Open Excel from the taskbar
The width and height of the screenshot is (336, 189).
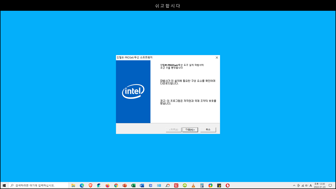click(x=133, y=186)
